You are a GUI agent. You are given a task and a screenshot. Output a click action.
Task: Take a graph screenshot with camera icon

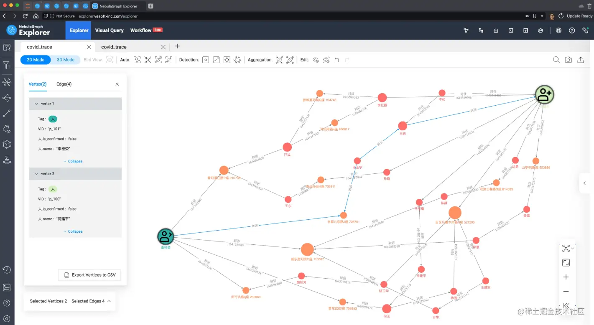click(x=569, y=60)
